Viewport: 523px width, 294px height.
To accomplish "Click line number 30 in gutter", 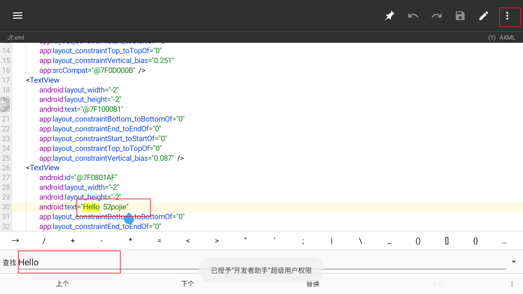I will point(6,207).
